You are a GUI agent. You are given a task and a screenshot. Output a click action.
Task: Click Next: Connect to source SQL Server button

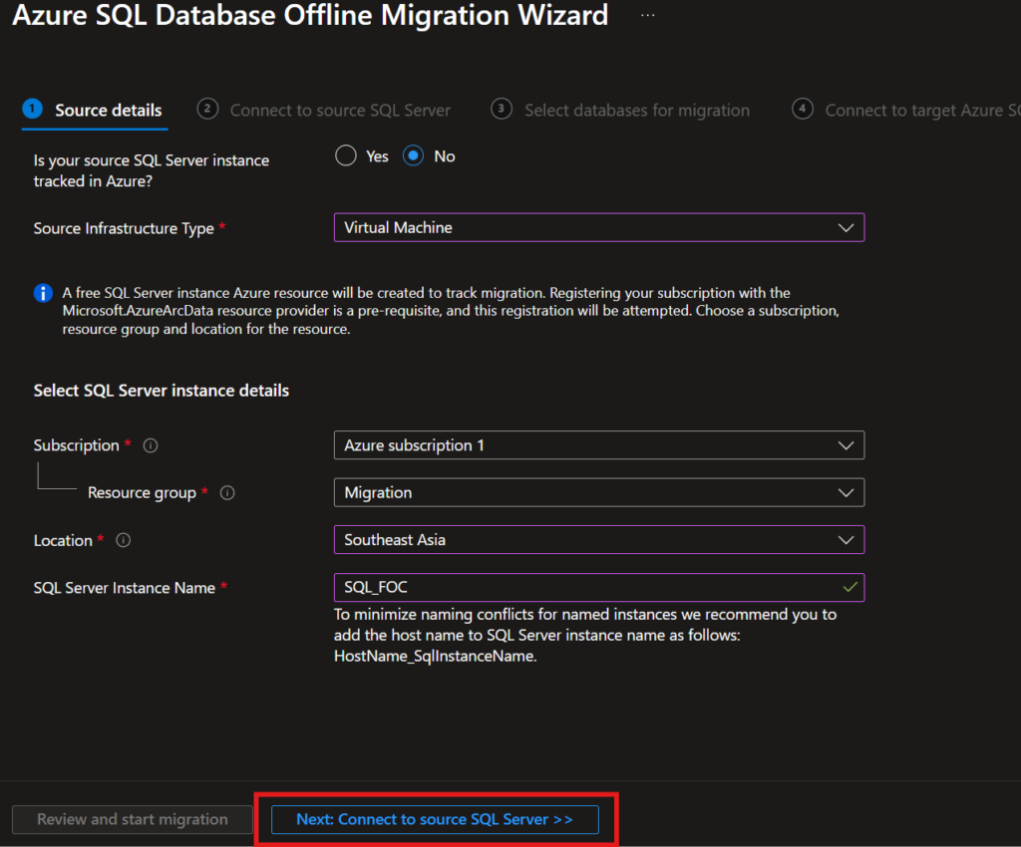[x=435, y=819]
